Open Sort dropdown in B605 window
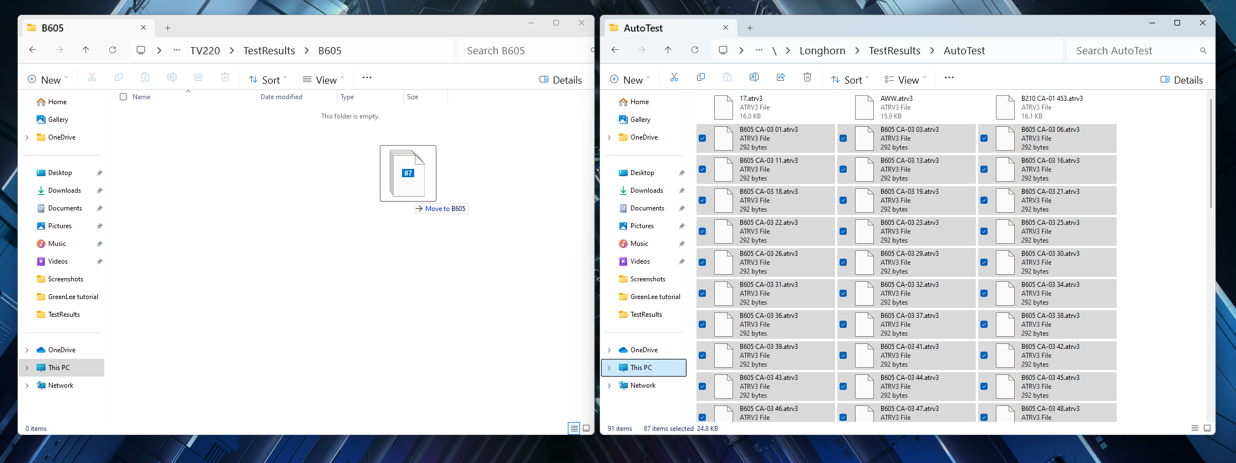 point(268,80)
